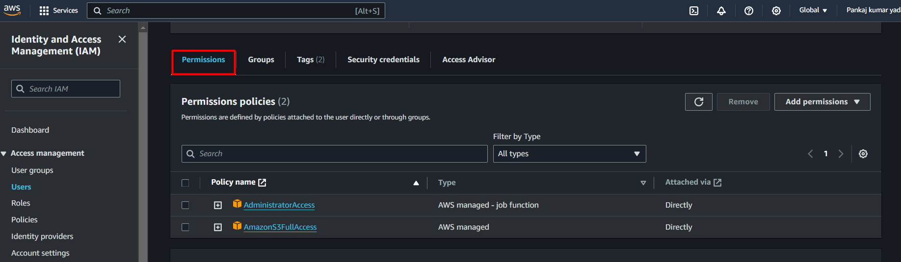Open the AWS CloudShell icon
Screen dimensions: 901x262
coord(694,11)
